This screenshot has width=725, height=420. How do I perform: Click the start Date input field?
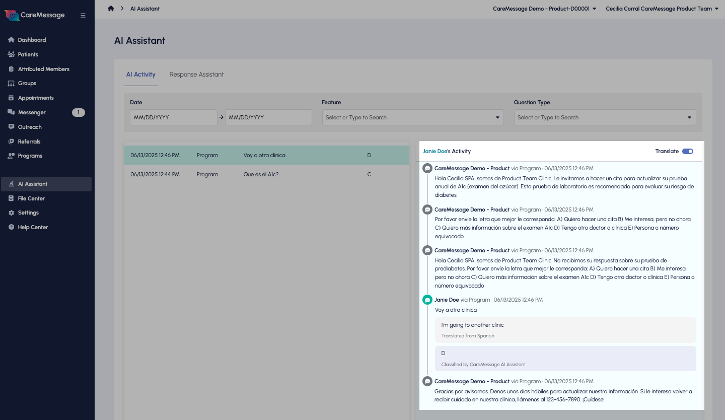[x=174, y=117]
